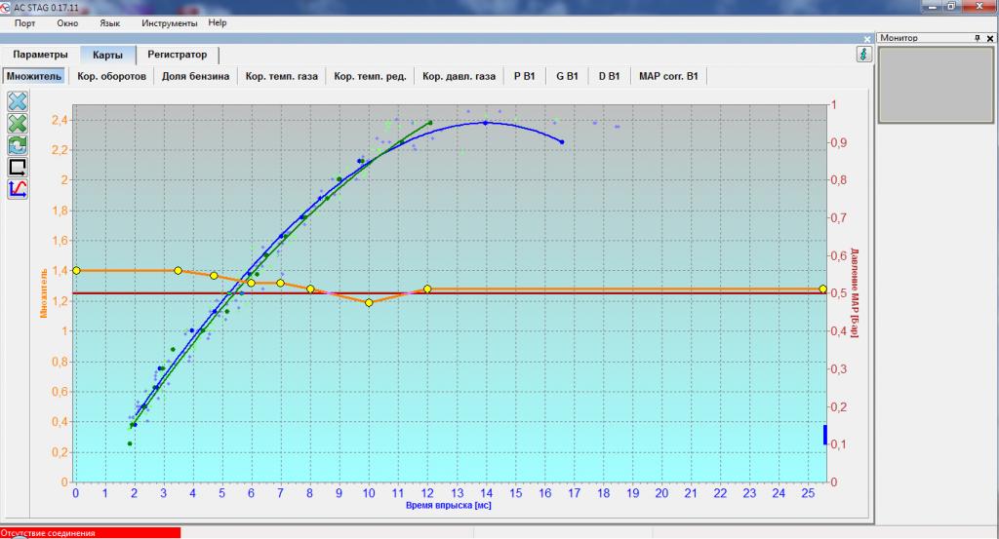The height and width of the screenshot is (539, 999).
Task: Close the maps window with the blue bar X
Action: pos(866,39)
